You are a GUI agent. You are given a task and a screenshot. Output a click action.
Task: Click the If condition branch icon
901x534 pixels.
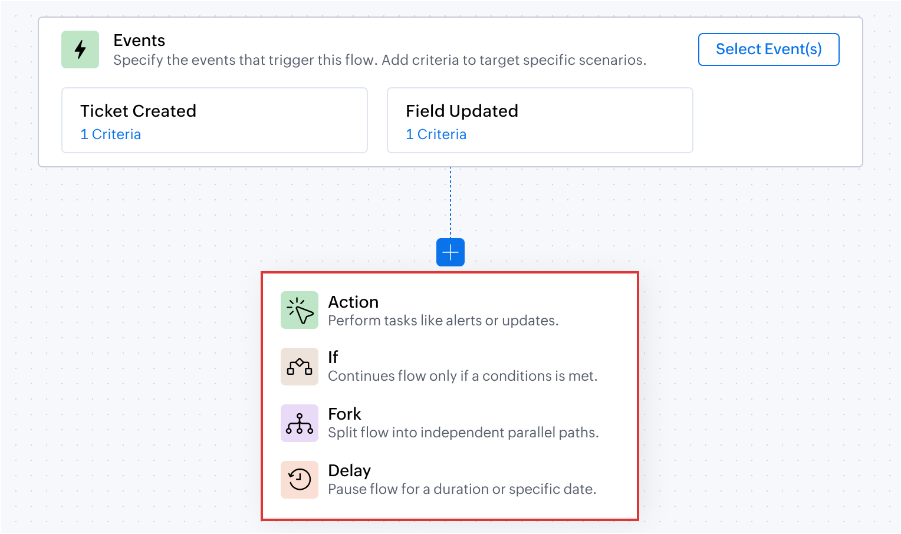pos(300,367)
